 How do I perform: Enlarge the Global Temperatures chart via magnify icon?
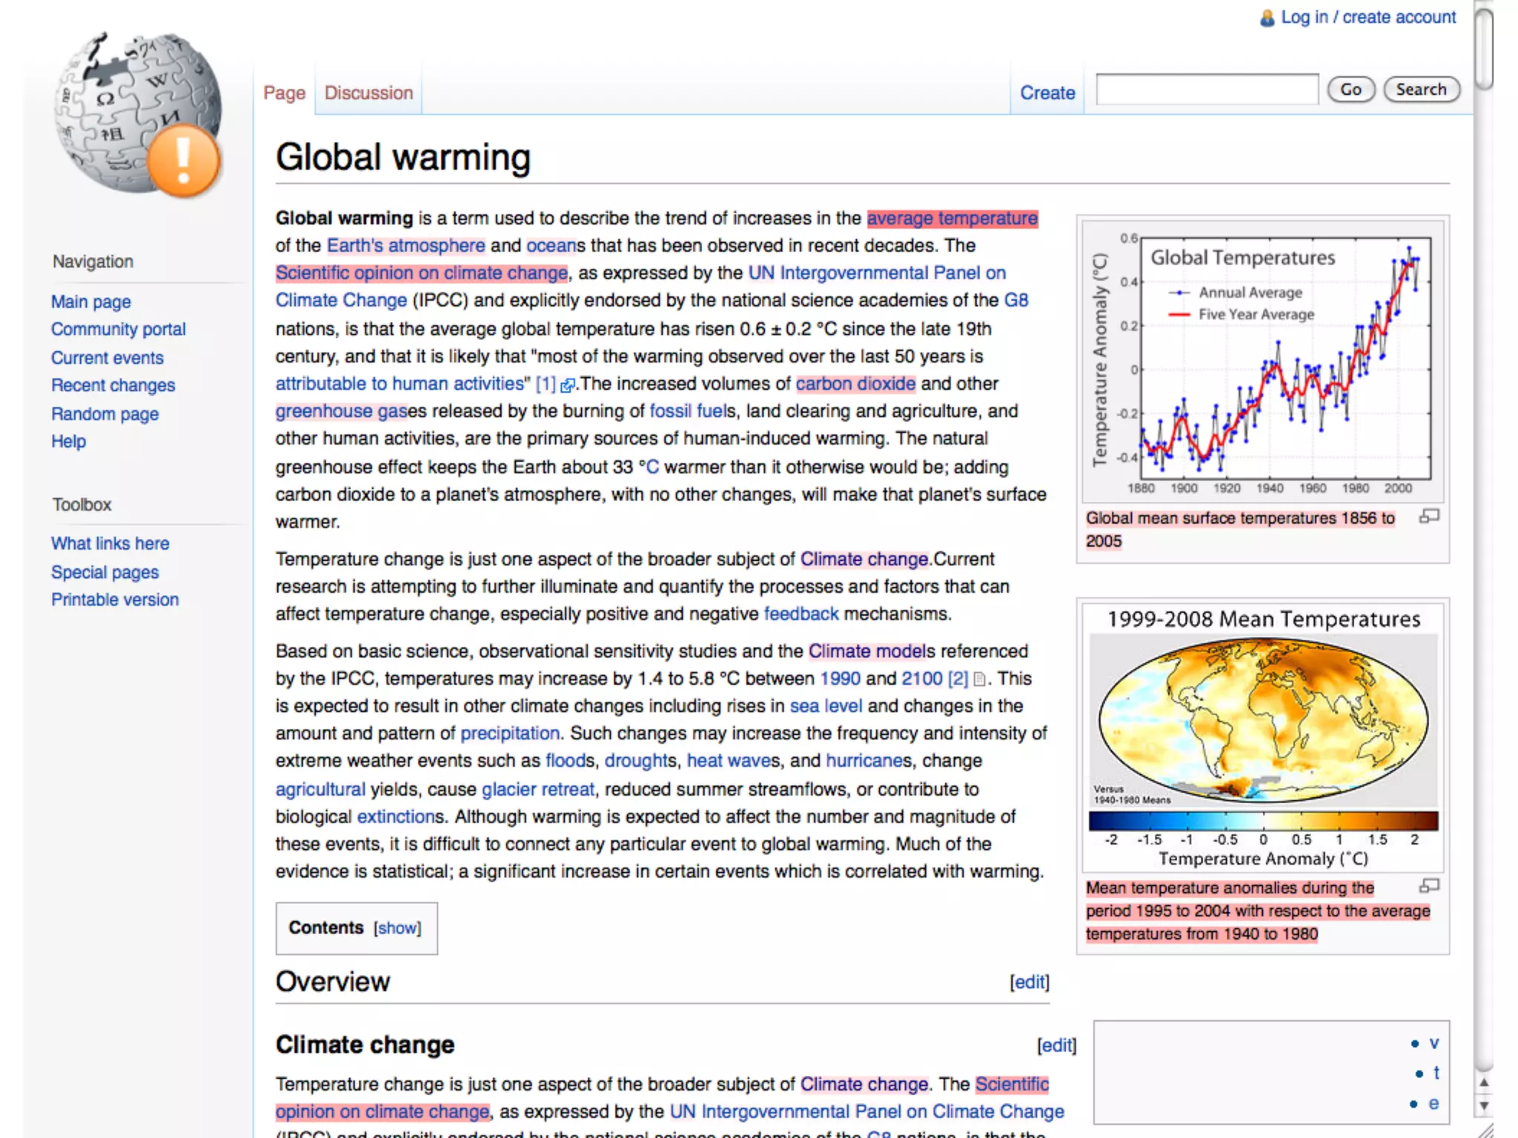coord(1429,516)
